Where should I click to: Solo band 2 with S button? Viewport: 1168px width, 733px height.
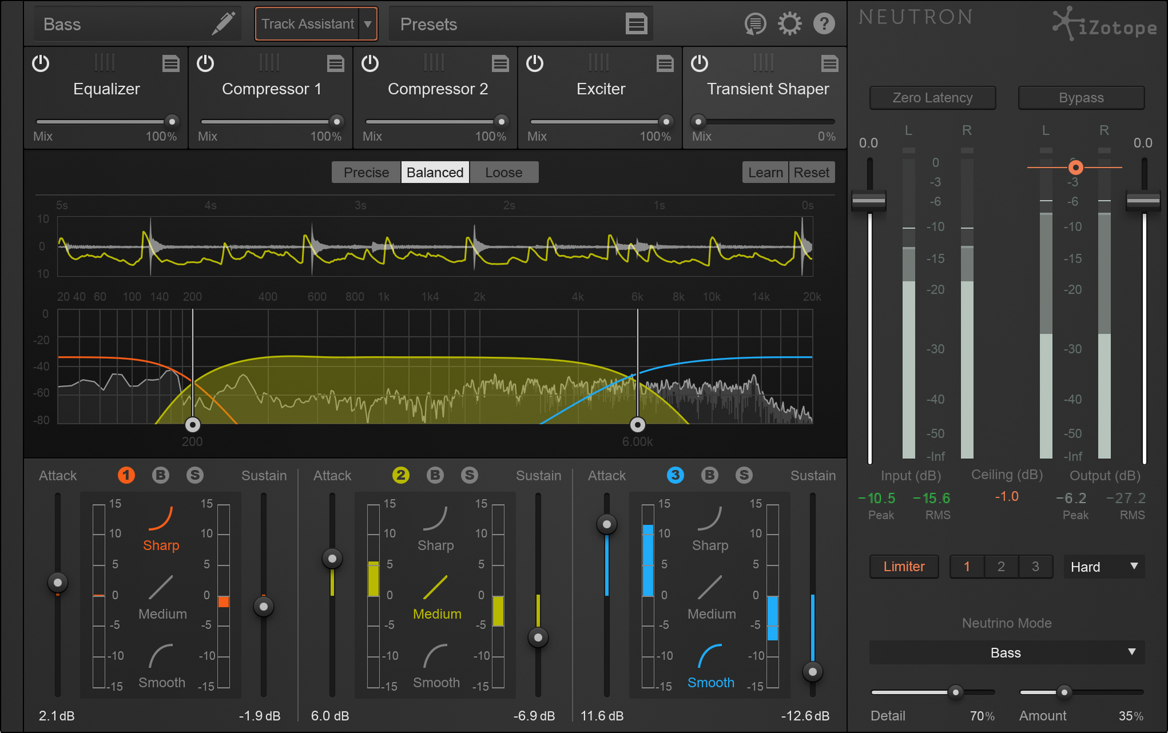(469, 475)
